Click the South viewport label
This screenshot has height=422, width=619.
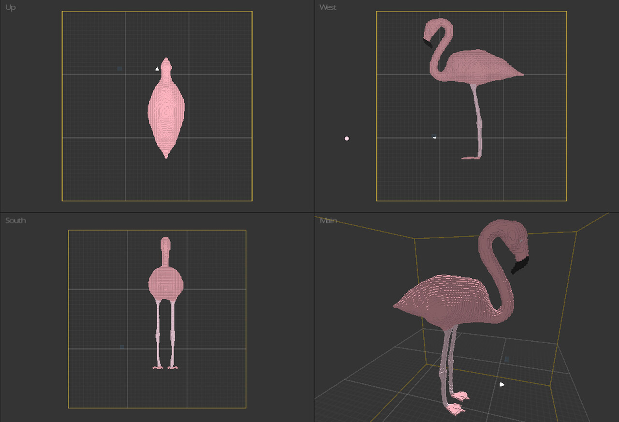tap(15, 220)
